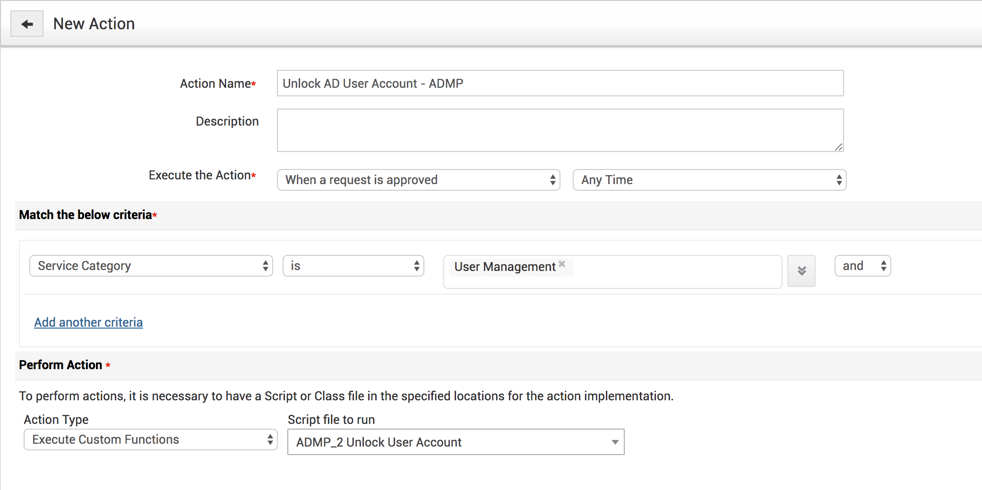Screen dimensions: 982x490
Task: Change the "and" logical operator dropdown
Action: pos(862,266)
